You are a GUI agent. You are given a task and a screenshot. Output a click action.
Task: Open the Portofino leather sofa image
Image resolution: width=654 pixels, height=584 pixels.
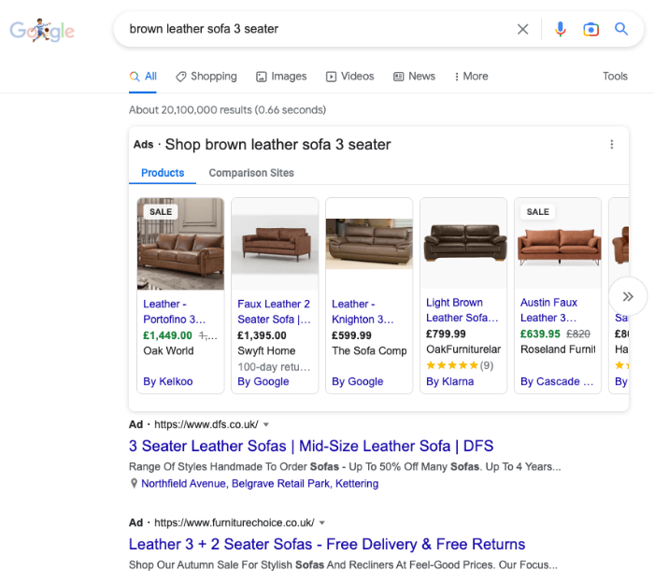coord(180,244)
